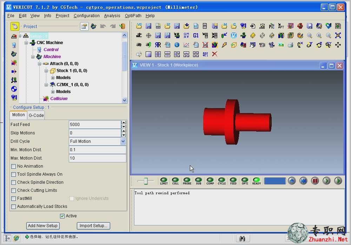This screenshot has width=351, height=245.
Task: Click the GM XY toolbar icon
Action: (186, 35)
